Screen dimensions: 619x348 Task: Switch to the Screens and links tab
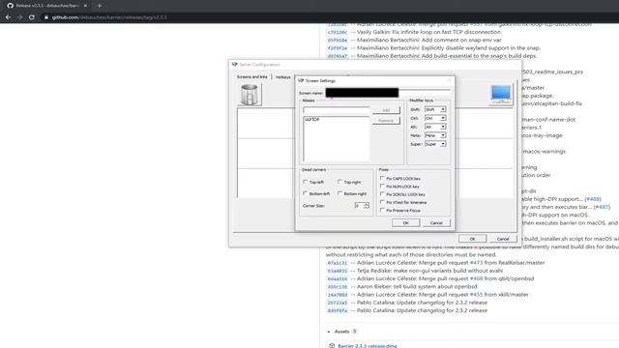[x=251, y=76]
